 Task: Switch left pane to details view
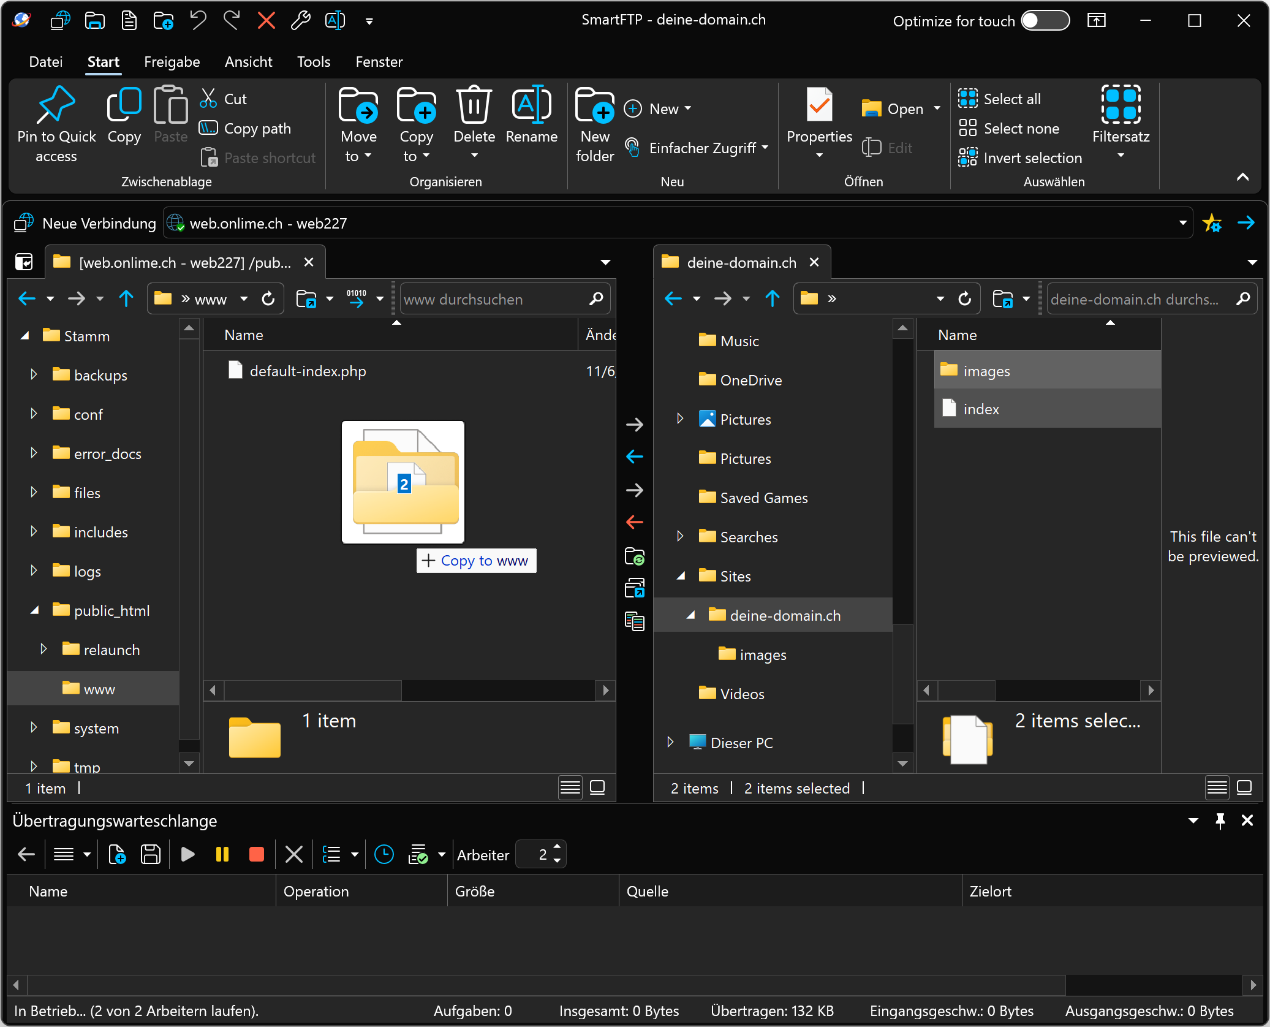tap(570, 787)
